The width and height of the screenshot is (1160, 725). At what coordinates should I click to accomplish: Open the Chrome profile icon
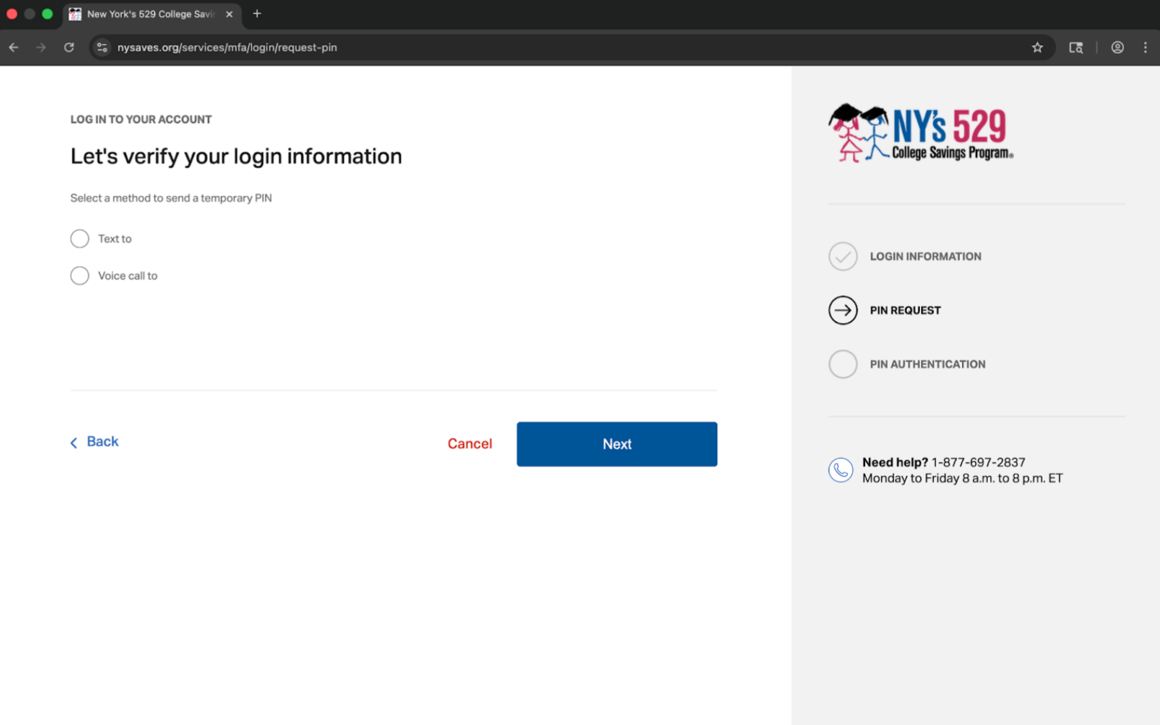[1117, 48]
